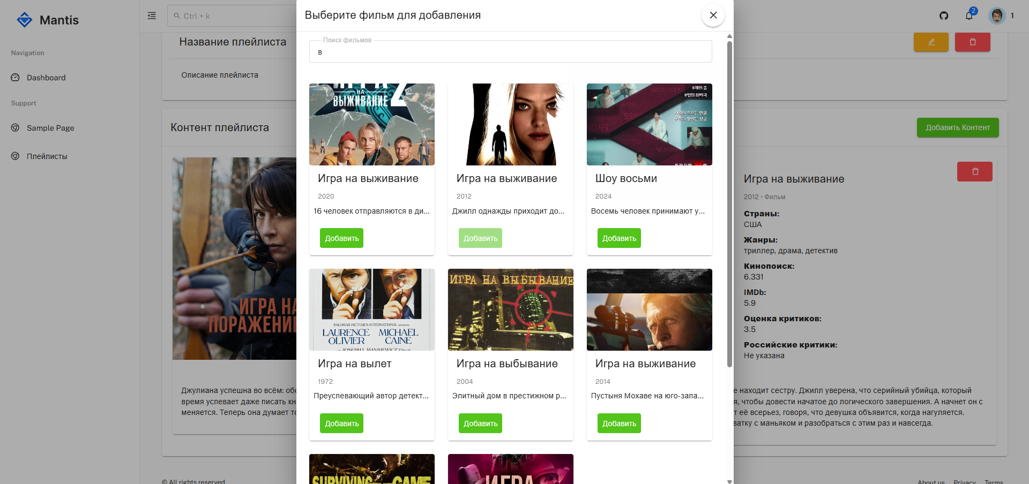Open Плейлисты in the sidebar
Viewport: 1029px width, 484px height.
point(47,156)
